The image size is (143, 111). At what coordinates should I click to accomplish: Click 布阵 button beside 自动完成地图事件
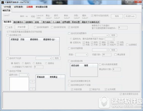pyautogui.click(x=113, y=35)
